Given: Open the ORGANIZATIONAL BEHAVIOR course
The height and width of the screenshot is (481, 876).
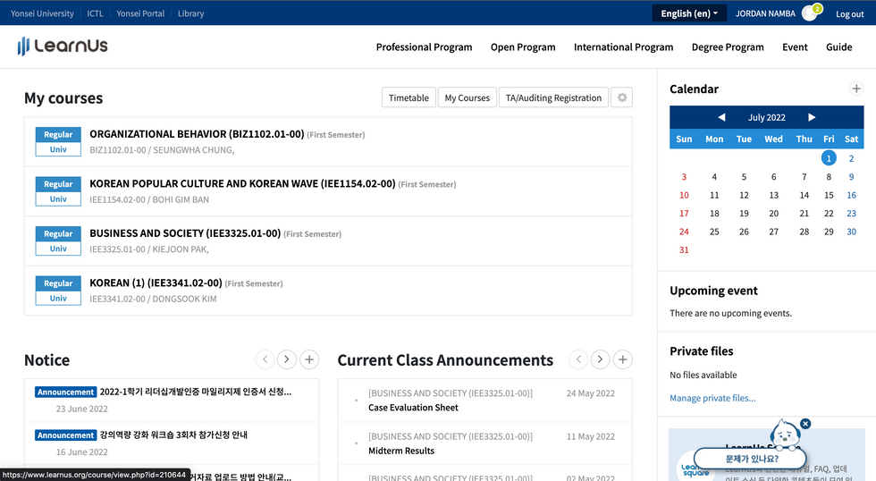Looking at the screenshot, I should [x=197, y=134].
